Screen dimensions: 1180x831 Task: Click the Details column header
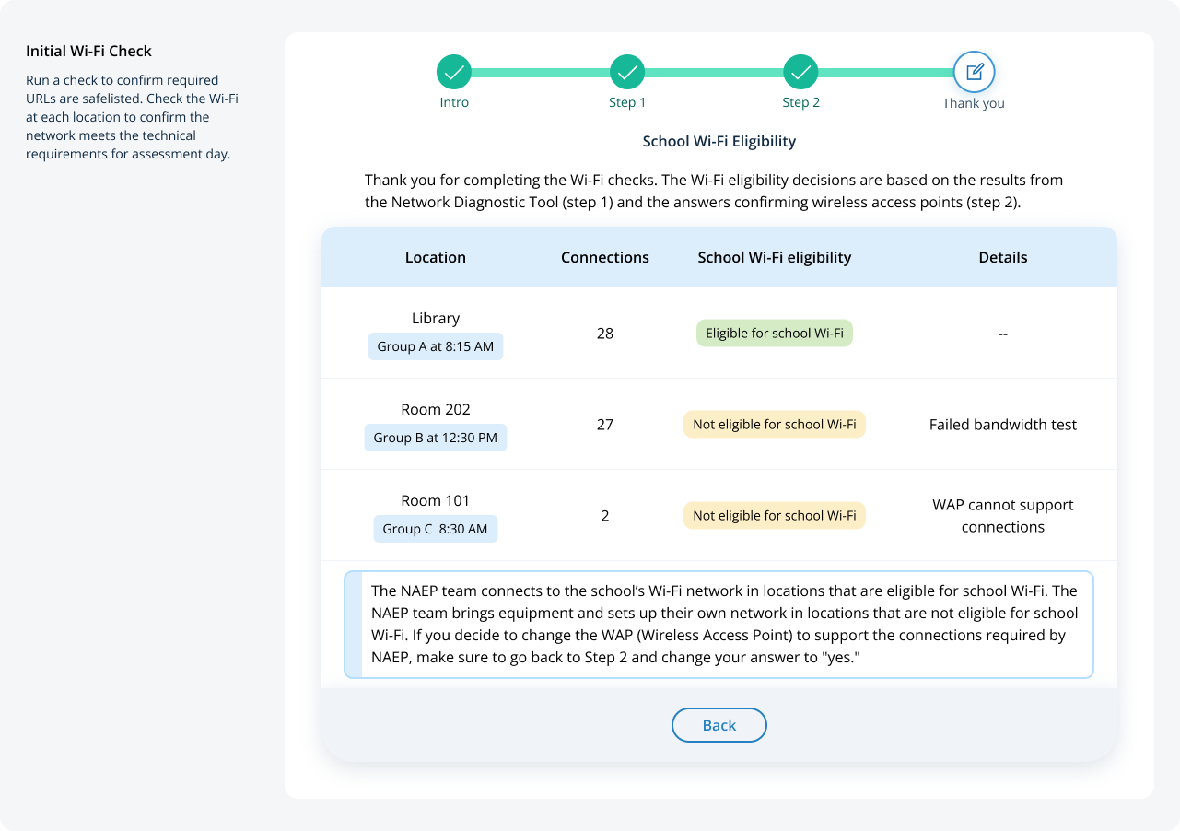pyautogui.click(x=1002, y=258)
